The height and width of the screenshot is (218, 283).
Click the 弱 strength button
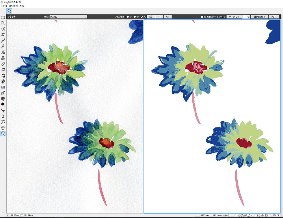pos(150,17)
